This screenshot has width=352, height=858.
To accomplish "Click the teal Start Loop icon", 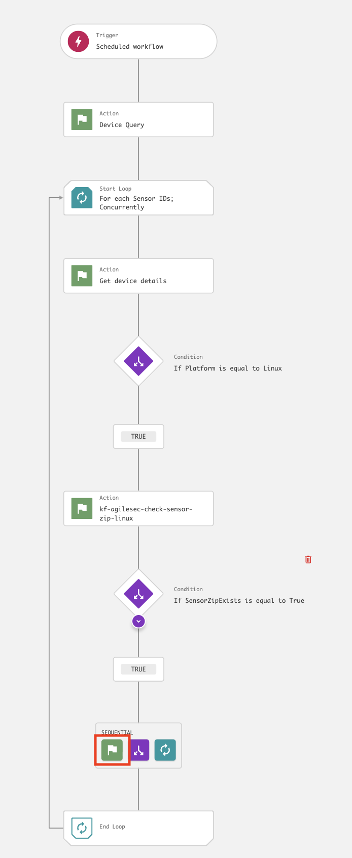I will (82, 198).
